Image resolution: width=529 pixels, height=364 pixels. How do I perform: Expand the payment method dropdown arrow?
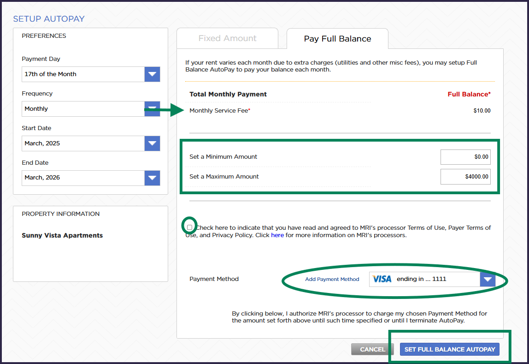[x=488, y=279]
